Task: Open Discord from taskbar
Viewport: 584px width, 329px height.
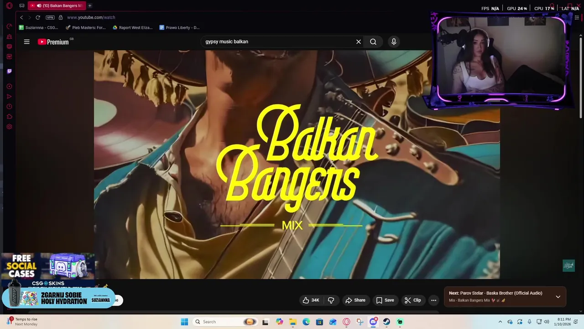Action: click(x=373, y=322)
